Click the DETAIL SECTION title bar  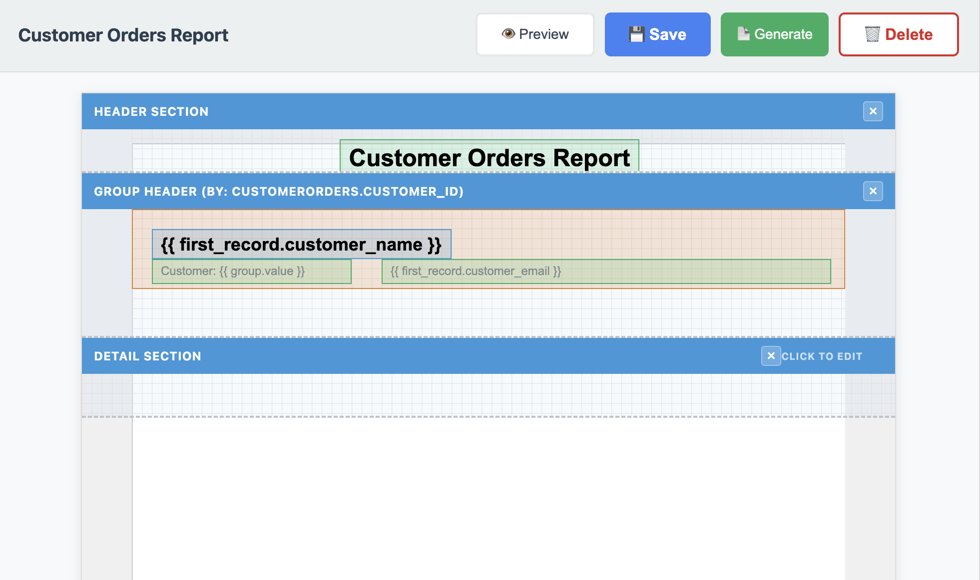147,356
